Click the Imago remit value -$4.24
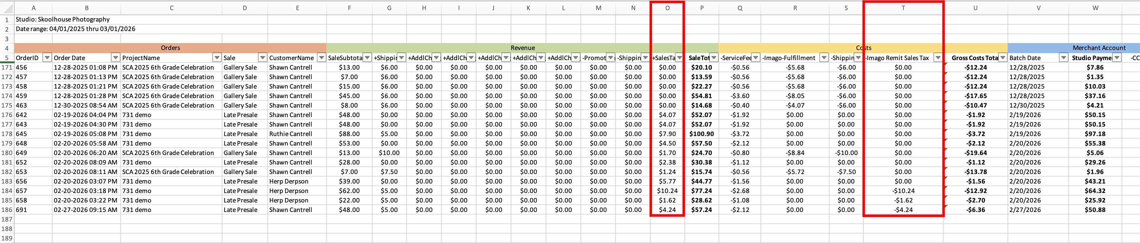 903,210
